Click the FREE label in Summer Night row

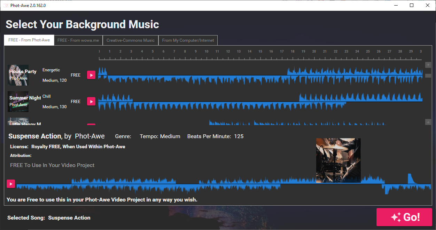[x=76, y=102]
